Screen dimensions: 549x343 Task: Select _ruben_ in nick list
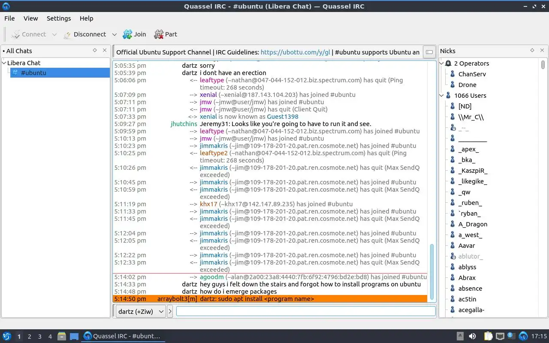(x=470, y=203)
